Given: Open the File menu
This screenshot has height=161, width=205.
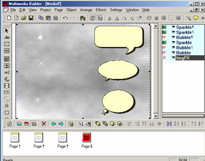Looking at the screenshot, I should 13,10.
